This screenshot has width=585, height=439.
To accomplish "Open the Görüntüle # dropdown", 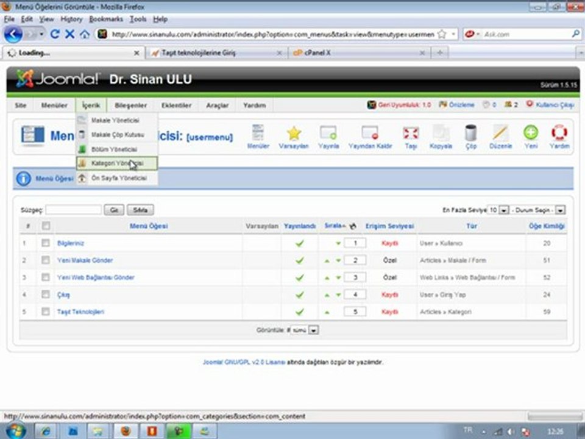I will point(305,330).
